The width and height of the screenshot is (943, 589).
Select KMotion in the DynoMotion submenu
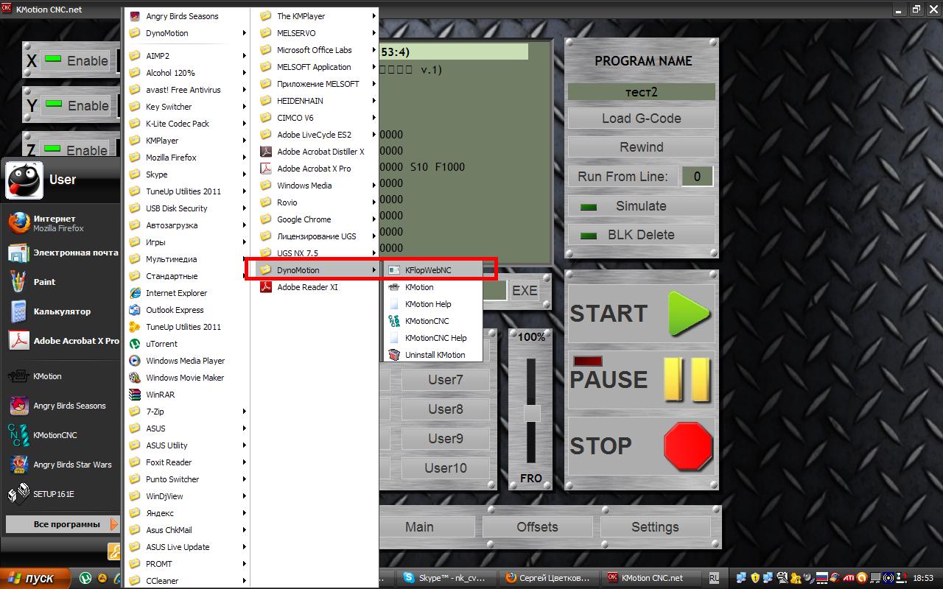point(434,287)
